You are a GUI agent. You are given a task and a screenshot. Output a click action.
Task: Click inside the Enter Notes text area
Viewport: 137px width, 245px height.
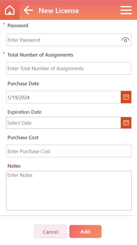click(69, 190)
